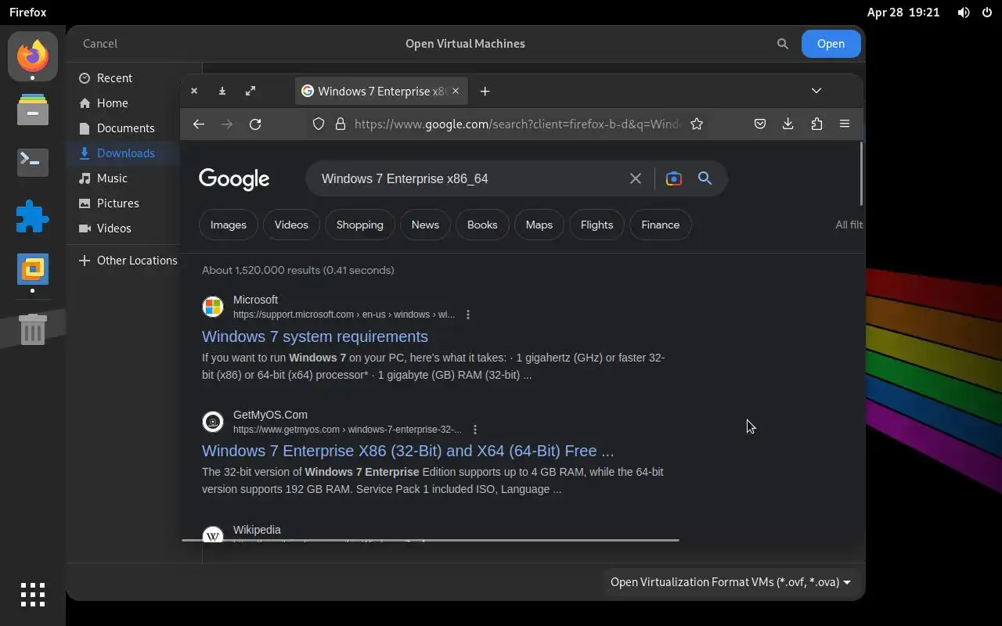Click the Firefox URL address bar
This screenshot has width=1002, height=626.
point(517,124)
